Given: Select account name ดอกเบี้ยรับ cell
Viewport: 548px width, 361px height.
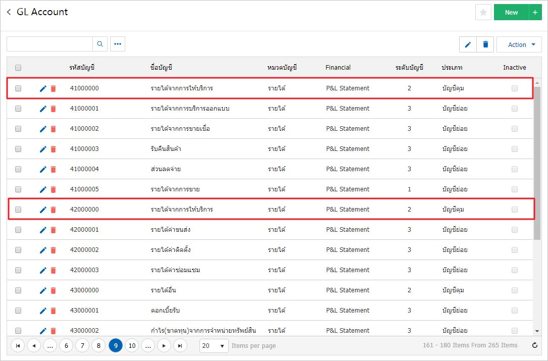Looking at the screenshot, I should pyautogui.click(x=165, y=311).
